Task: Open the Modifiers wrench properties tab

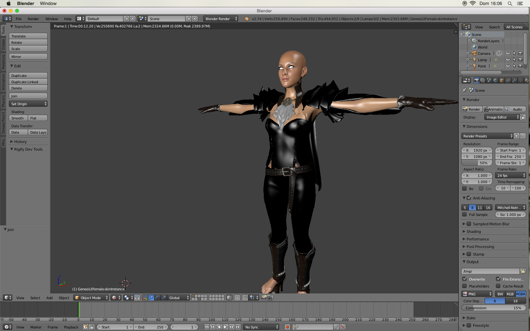Action: pyautogui.click(x=514, y=80)
